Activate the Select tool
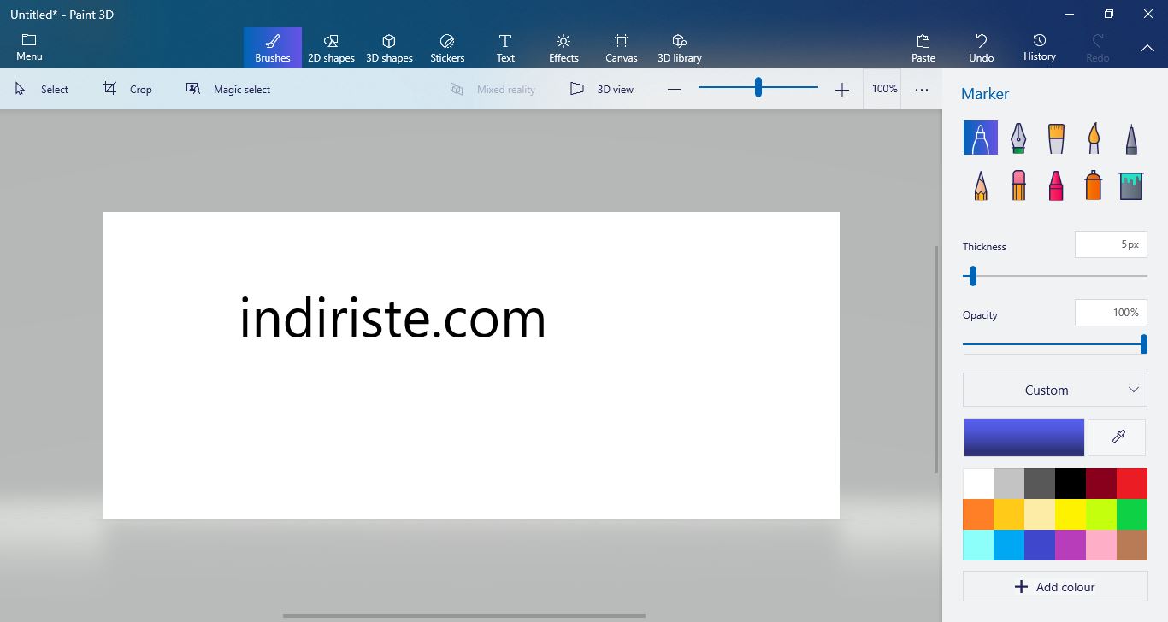Viewport: 1168px width, 622px height. [x=41, y=89]
